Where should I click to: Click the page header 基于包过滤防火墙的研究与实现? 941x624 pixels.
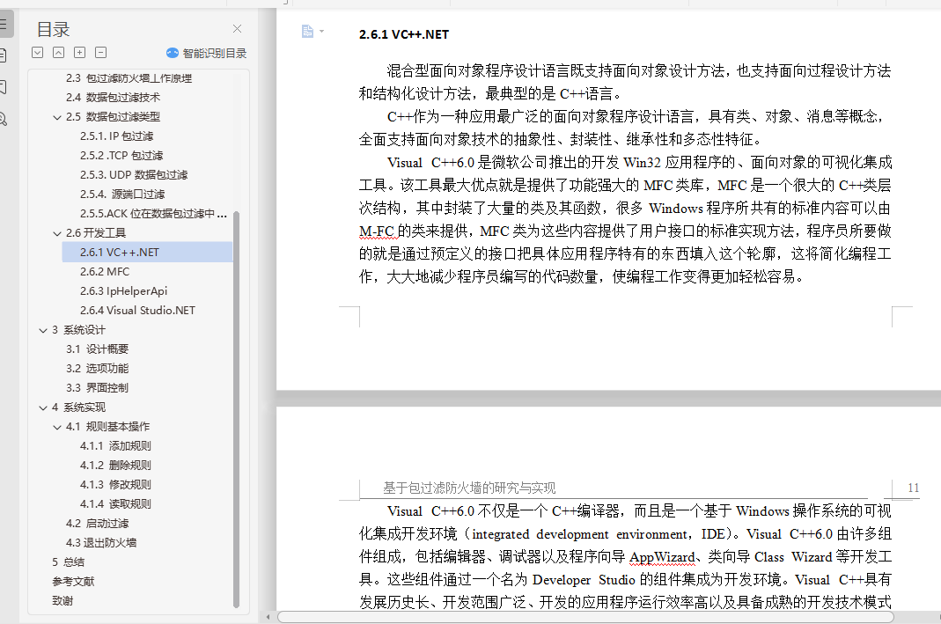[x=469, y=488]
